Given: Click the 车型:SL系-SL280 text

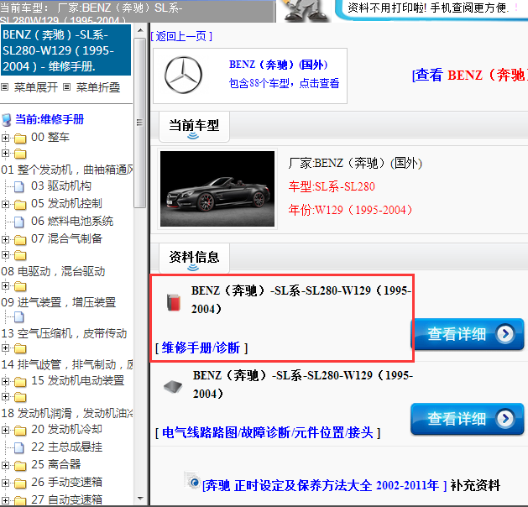Looking at the screenshot, I should [332, 186].
